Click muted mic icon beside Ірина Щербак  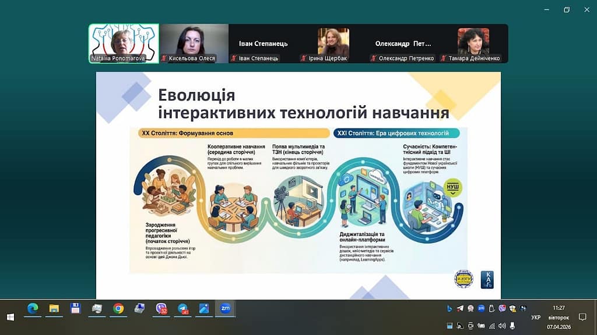pyautogui.click(x=304, y=59)
